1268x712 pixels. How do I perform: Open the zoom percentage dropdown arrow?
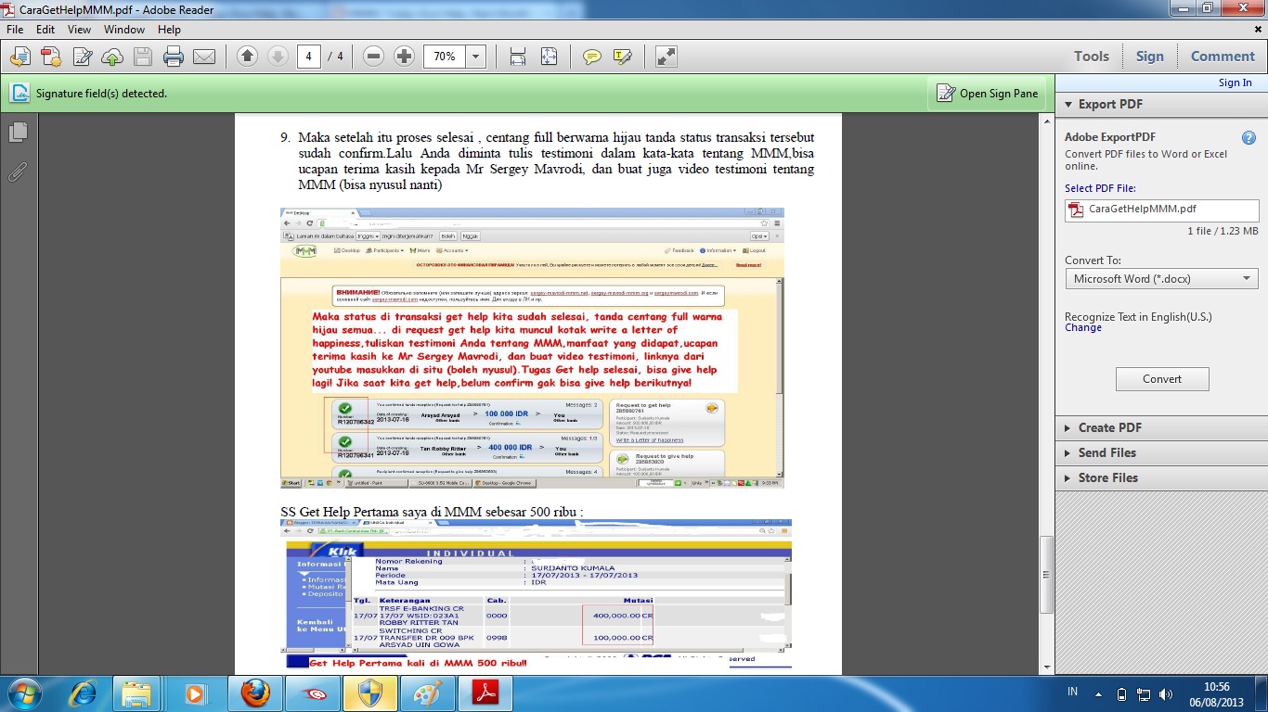[476, 57]
